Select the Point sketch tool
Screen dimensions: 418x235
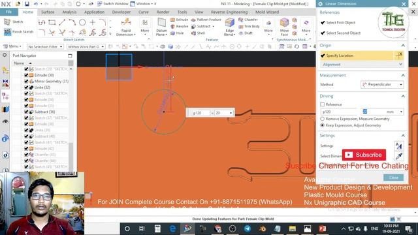coord(93,22)
